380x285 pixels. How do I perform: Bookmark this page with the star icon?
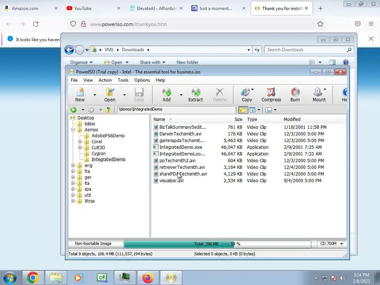tap(320, 24)
